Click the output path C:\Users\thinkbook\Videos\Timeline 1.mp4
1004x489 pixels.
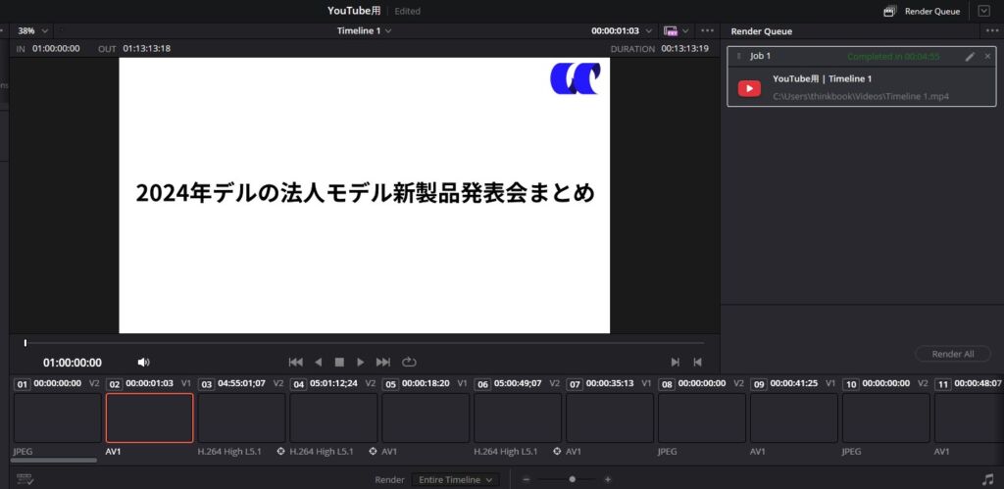click(861, 97)
